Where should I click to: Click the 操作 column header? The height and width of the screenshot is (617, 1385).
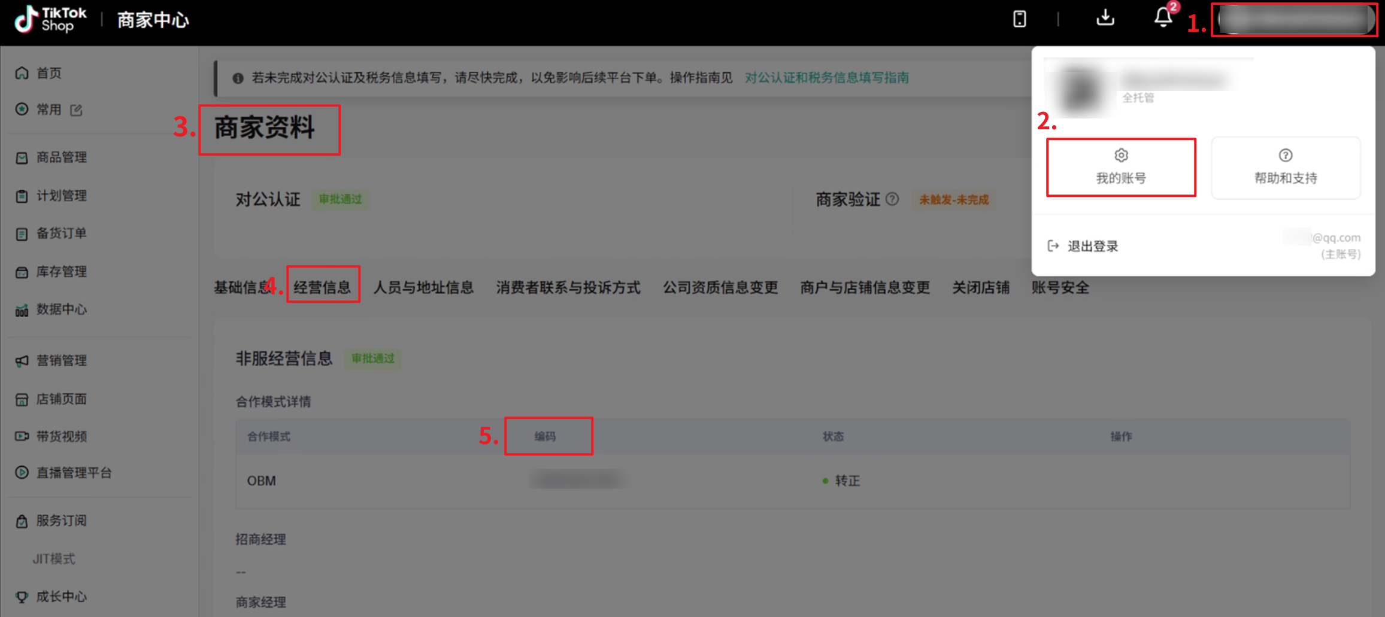click(1121, 436)
